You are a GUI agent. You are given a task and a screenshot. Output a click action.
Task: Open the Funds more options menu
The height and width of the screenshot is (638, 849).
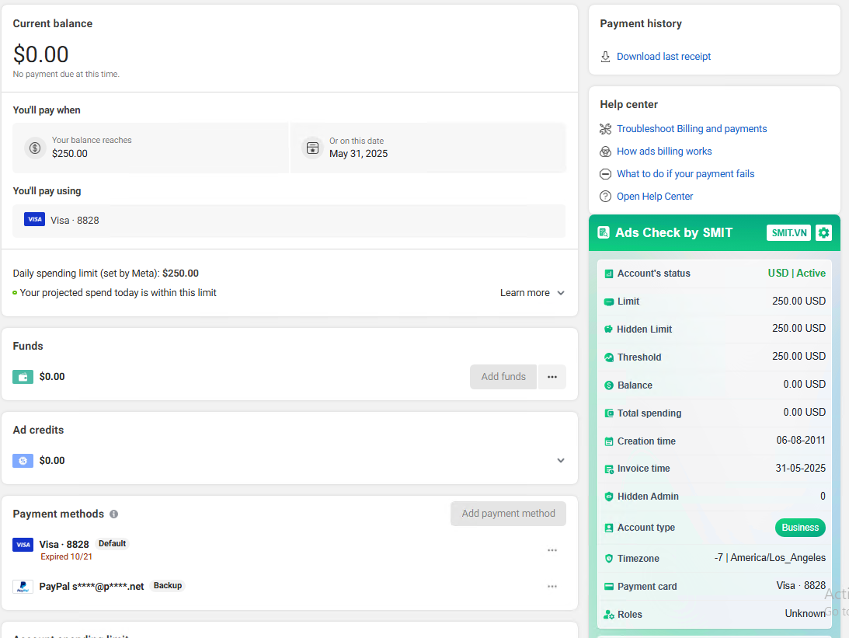pyautogui.click(x=552, y=377)
